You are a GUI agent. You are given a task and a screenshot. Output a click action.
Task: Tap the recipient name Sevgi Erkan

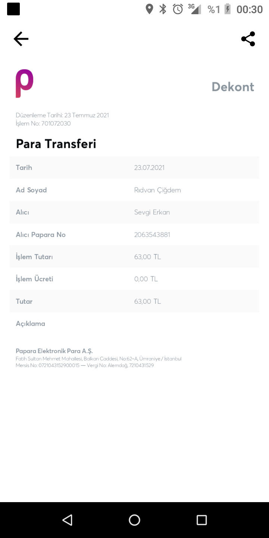tap(152, 212)
